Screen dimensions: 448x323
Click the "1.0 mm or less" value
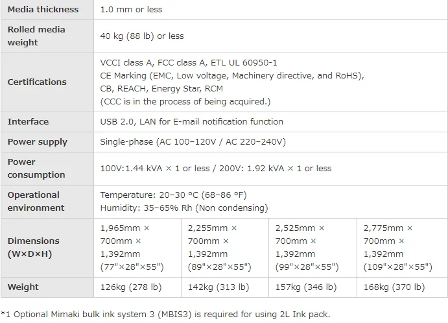131,10
